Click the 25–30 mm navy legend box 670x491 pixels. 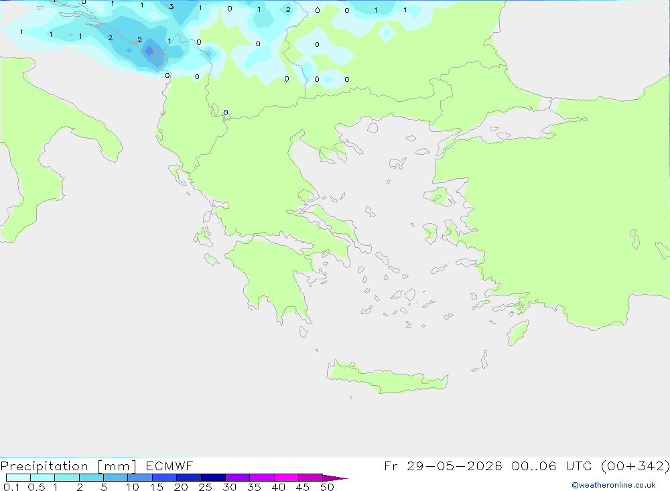pyautogui.click(x=213, y=478)
